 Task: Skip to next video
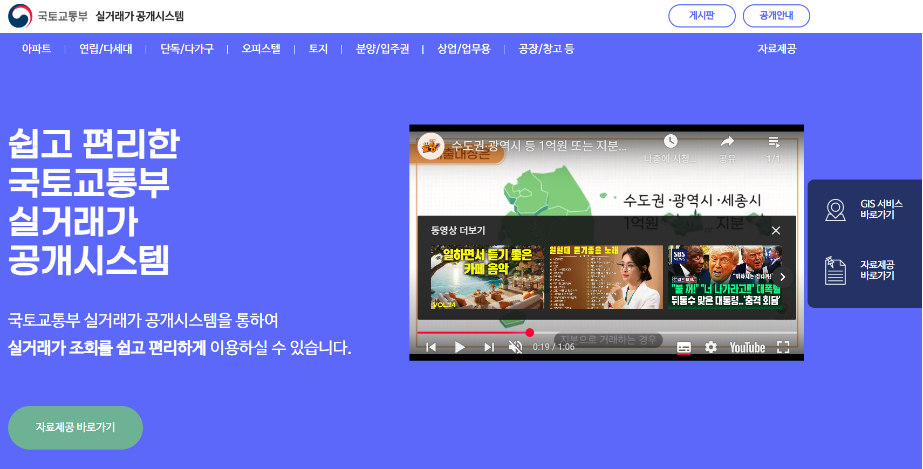489,347
